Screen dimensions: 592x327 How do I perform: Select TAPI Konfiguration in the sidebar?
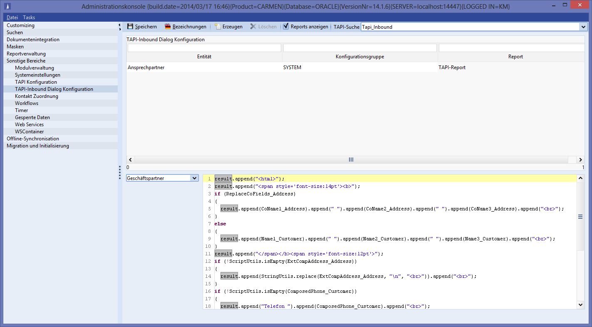tap(36, 82)
